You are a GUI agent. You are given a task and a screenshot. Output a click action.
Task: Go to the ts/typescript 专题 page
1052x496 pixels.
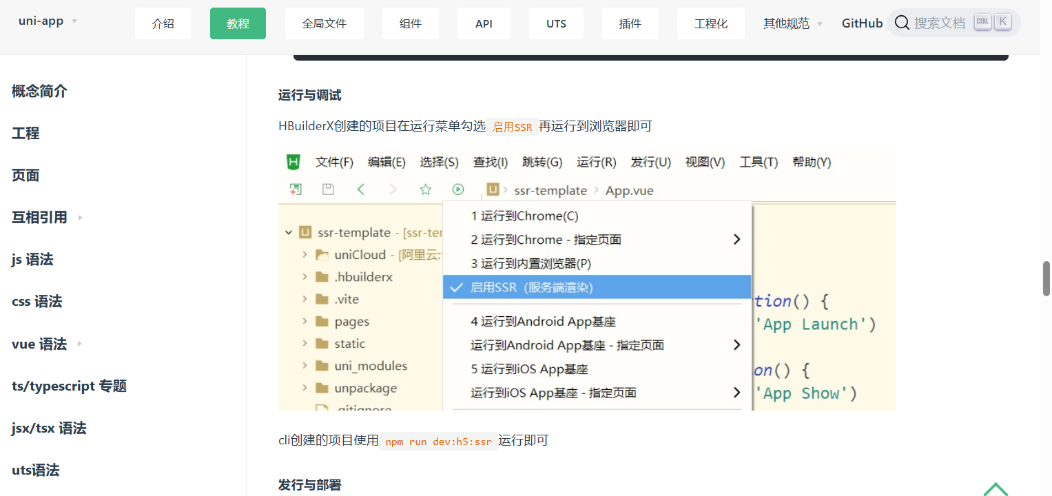tap(69, 386)
